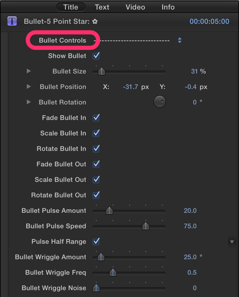The height and width of the screenshot is (297, 239).
Task: Uncheck Rotate Bullet Out
Action: [x=96, y=195]
